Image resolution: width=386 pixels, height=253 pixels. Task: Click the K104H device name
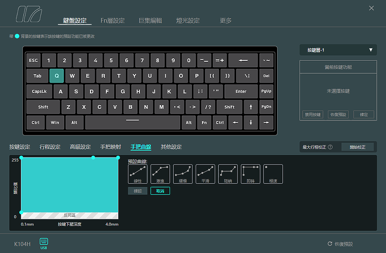click(22, 244)
